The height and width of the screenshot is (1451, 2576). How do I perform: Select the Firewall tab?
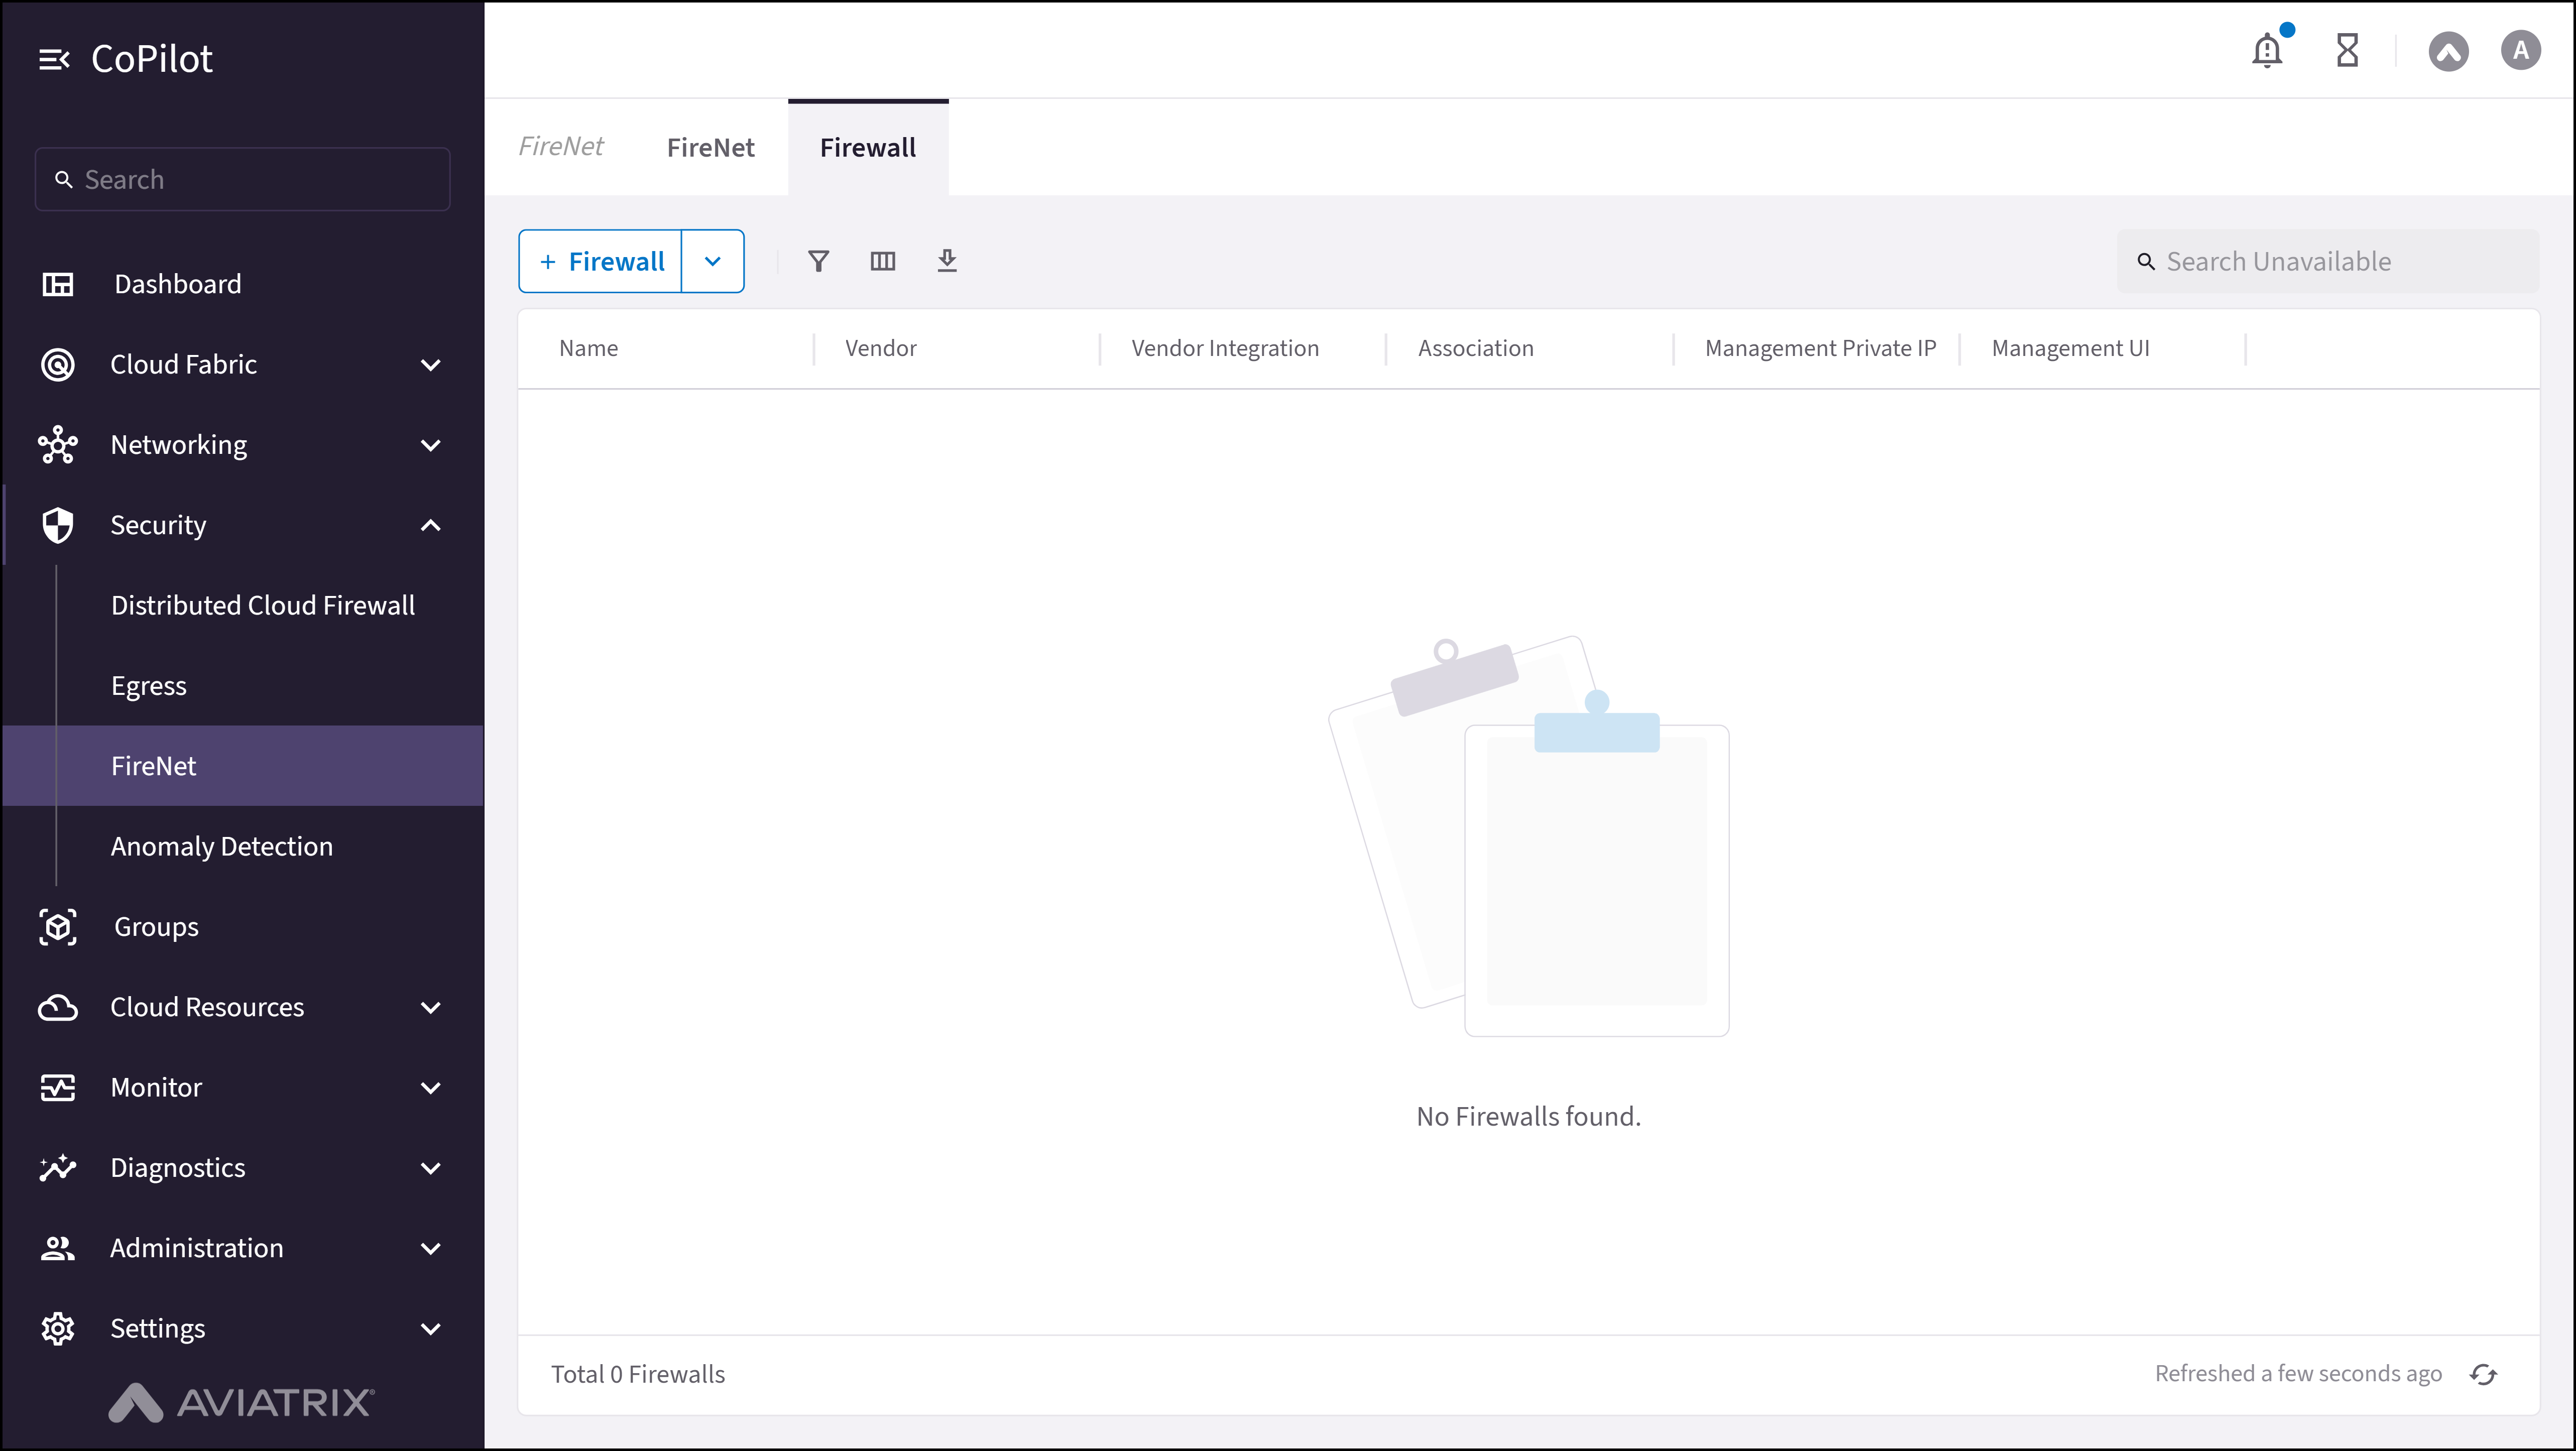[x=867, y=148]
